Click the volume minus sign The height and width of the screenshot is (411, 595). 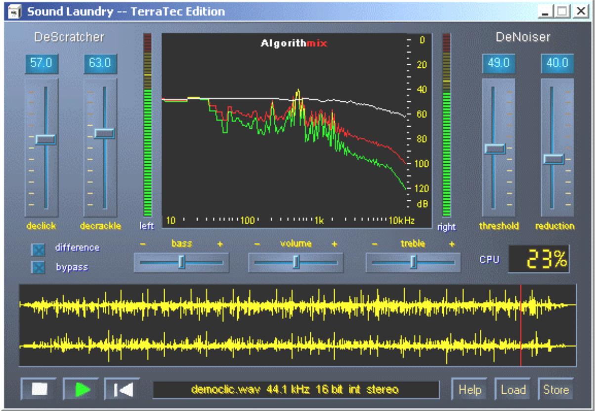(x=257, y=244)
